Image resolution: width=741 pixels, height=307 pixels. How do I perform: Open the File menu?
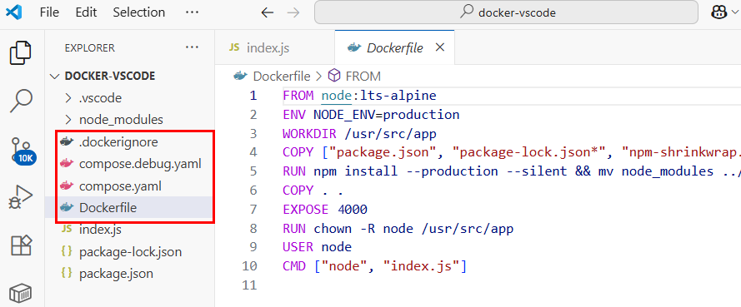50,12
